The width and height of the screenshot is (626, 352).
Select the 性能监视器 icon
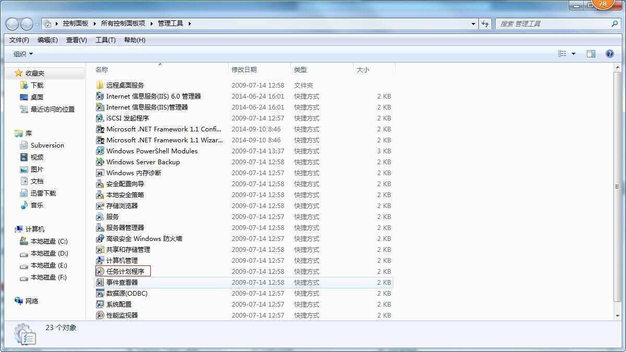point(100,315)
